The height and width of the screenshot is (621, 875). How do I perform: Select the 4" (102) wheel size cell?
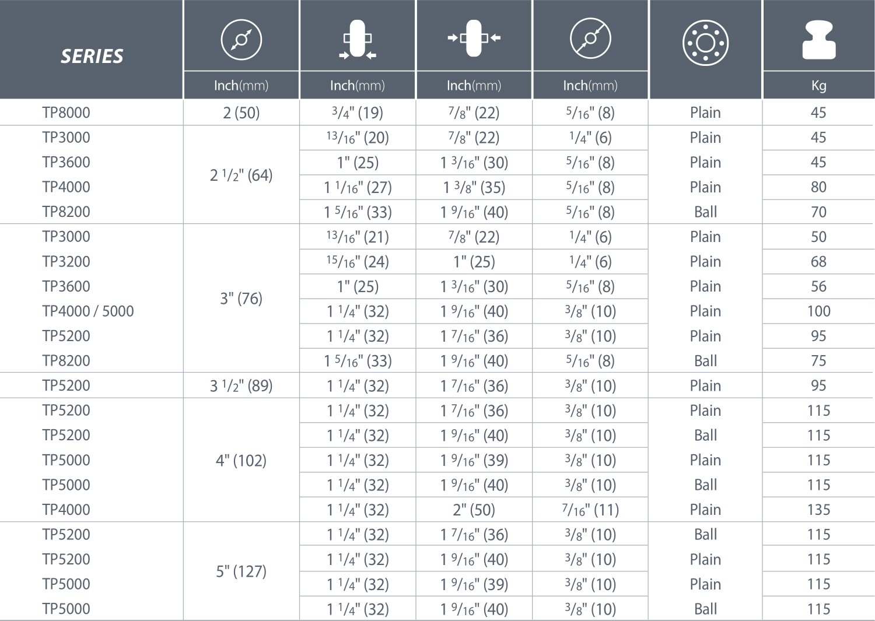pyautogui.click(x=241, y=461)
